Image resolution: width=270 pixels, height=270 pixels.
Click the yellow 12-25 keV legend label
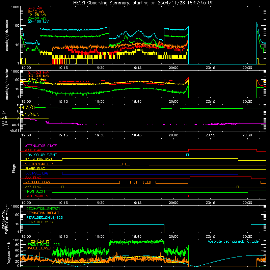coord(37,15)
